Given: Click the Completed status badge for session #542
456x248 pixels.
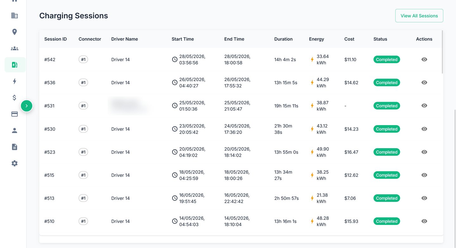Looking at the screenshot, I should click(x=387, y=59).
